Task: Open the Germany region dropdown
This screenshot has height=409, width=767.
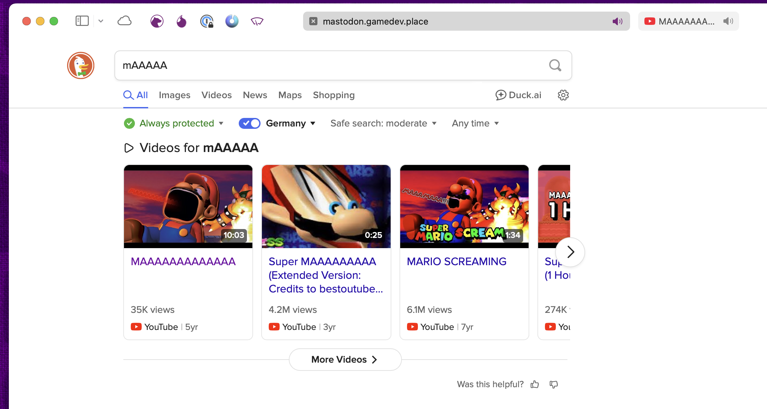Action: (291, 123)
